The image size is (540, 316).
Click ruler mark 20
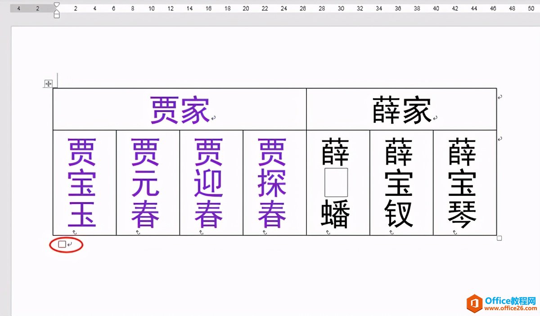tap(246, 8)
